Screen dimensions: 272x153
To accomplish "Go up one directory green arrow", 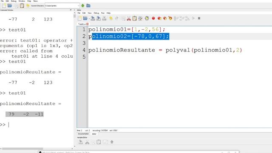I will 83,6.
